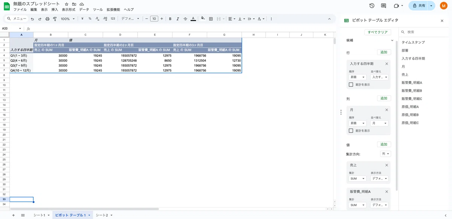452x219 pixels.
Task: Increase decimal places
Action: (105, 18)
